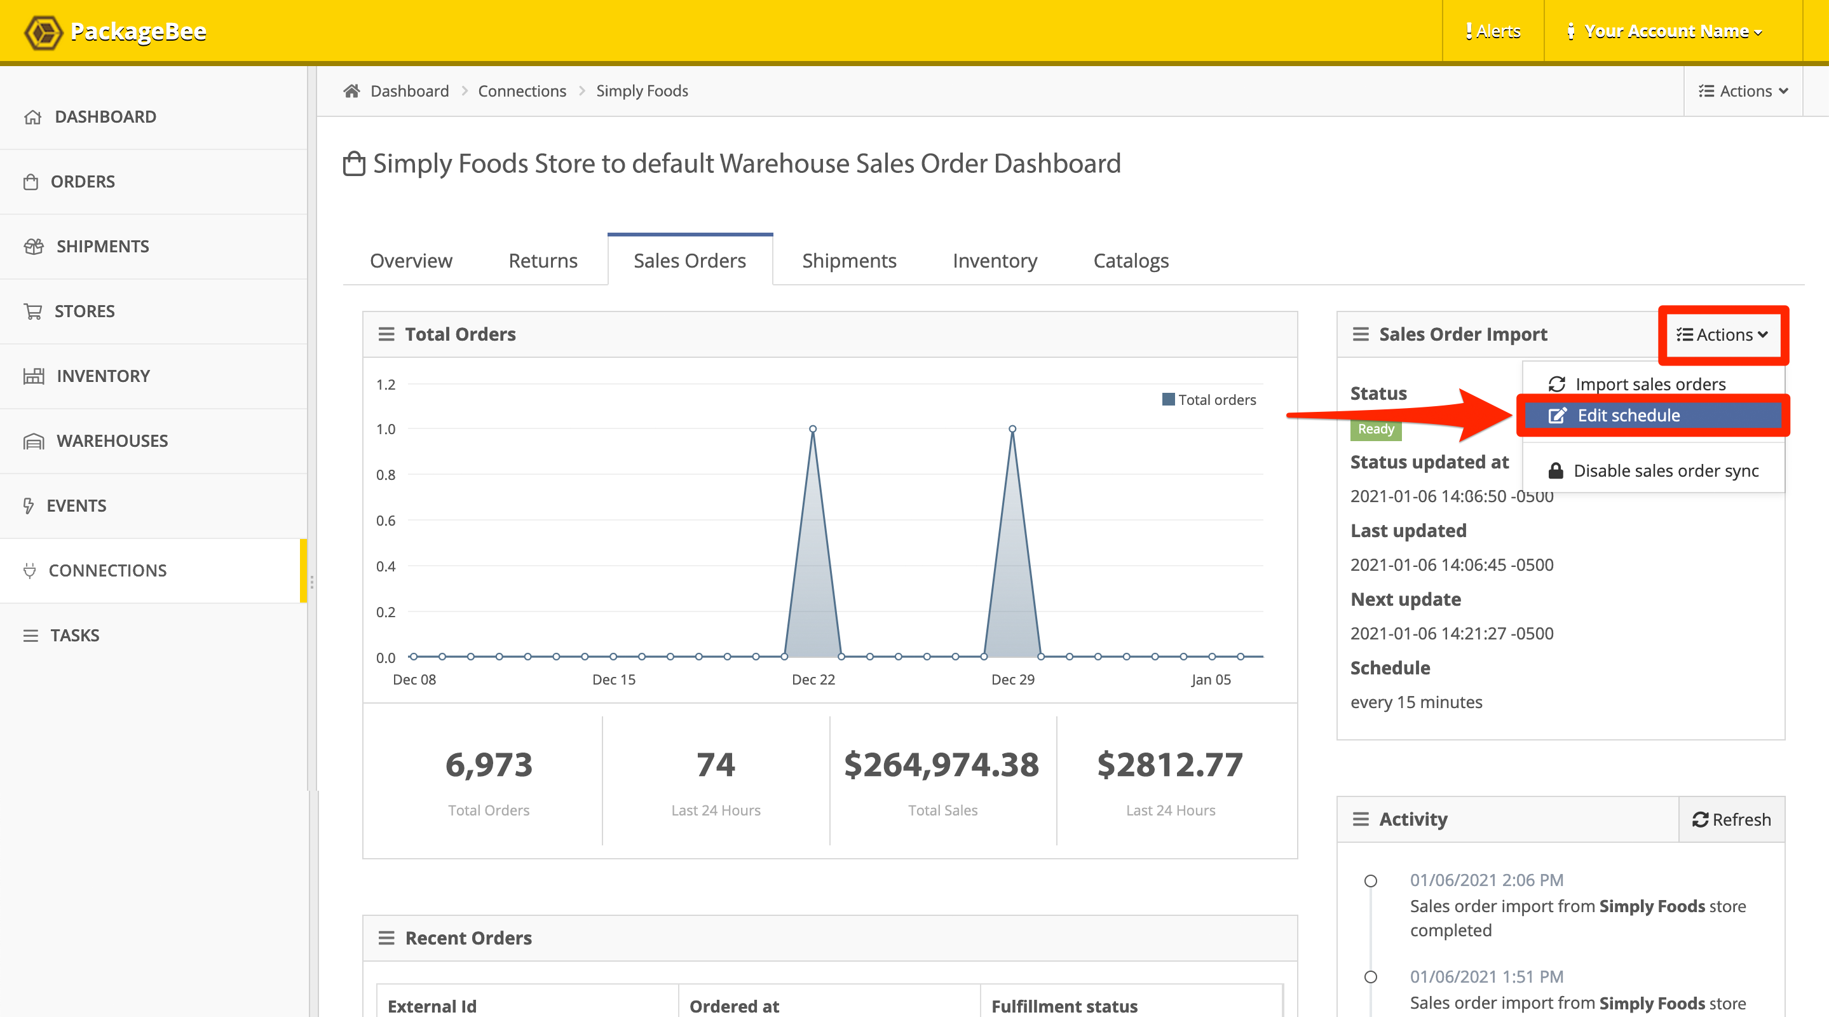The width and height of the screenshot is (1829, 1017).
Task: Click the 6,973 Total Orders figure
Action: click(489, 765)
